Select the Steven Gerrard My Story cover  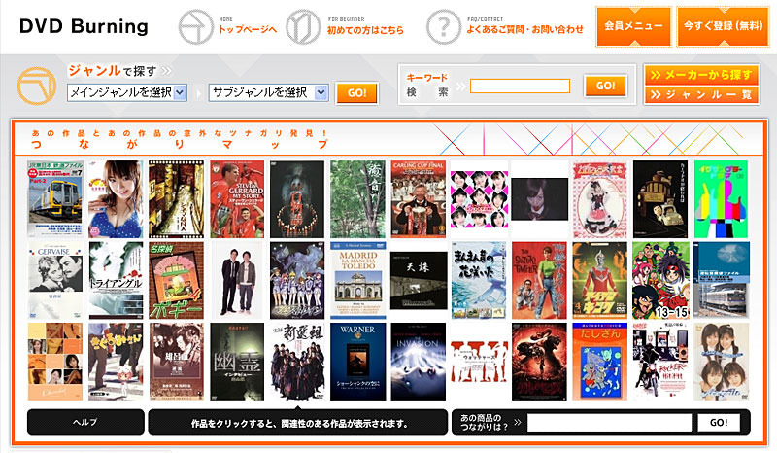(x=237, y=199)
